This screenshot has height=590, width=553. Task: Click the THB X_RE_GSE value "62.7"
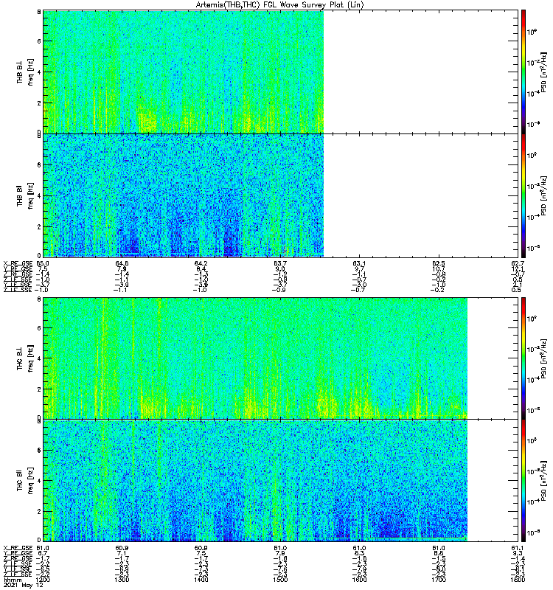[x=518, y=263]
